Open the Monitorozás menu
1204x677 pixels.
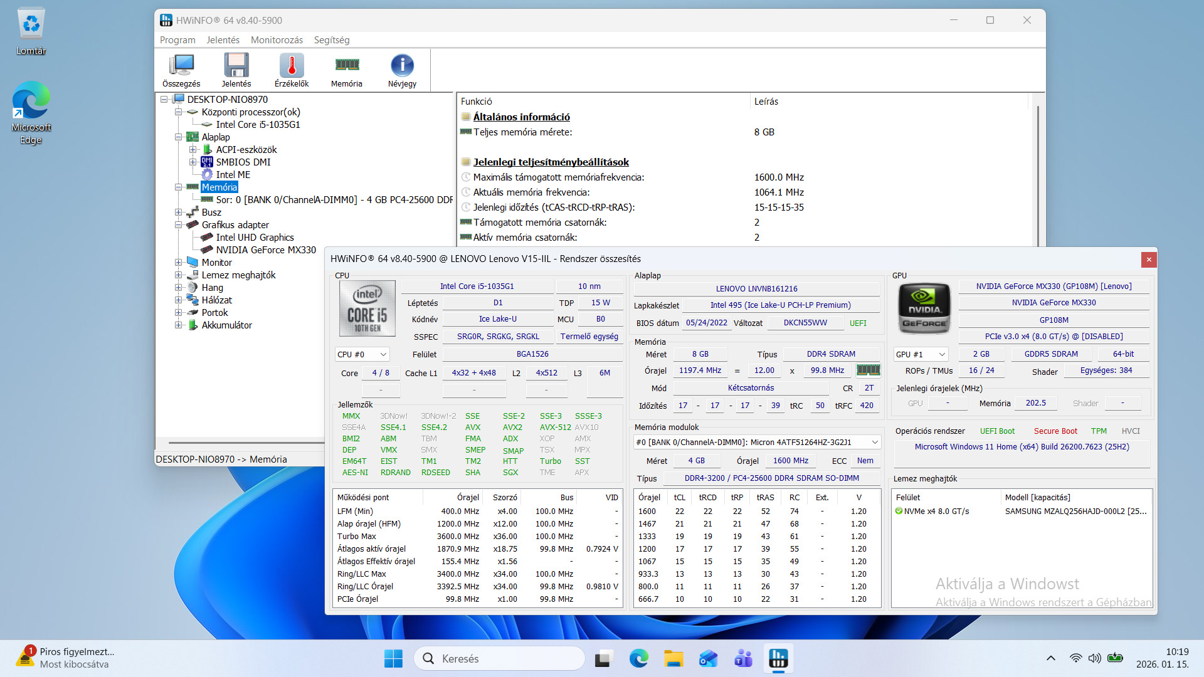(277, 40)
